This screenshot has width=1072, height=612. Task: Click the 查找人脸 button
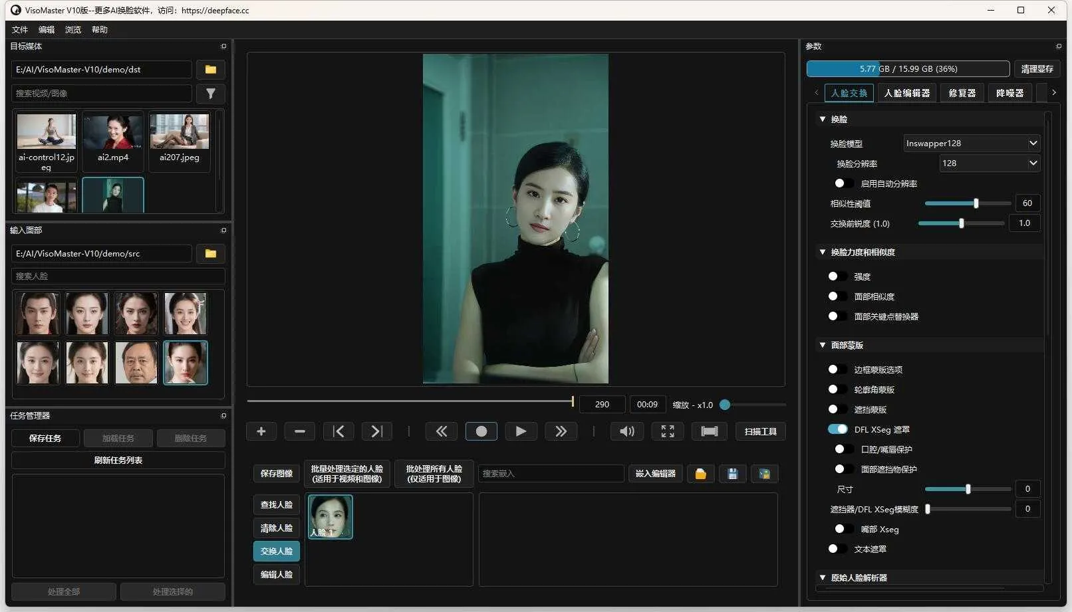(277, 505)
